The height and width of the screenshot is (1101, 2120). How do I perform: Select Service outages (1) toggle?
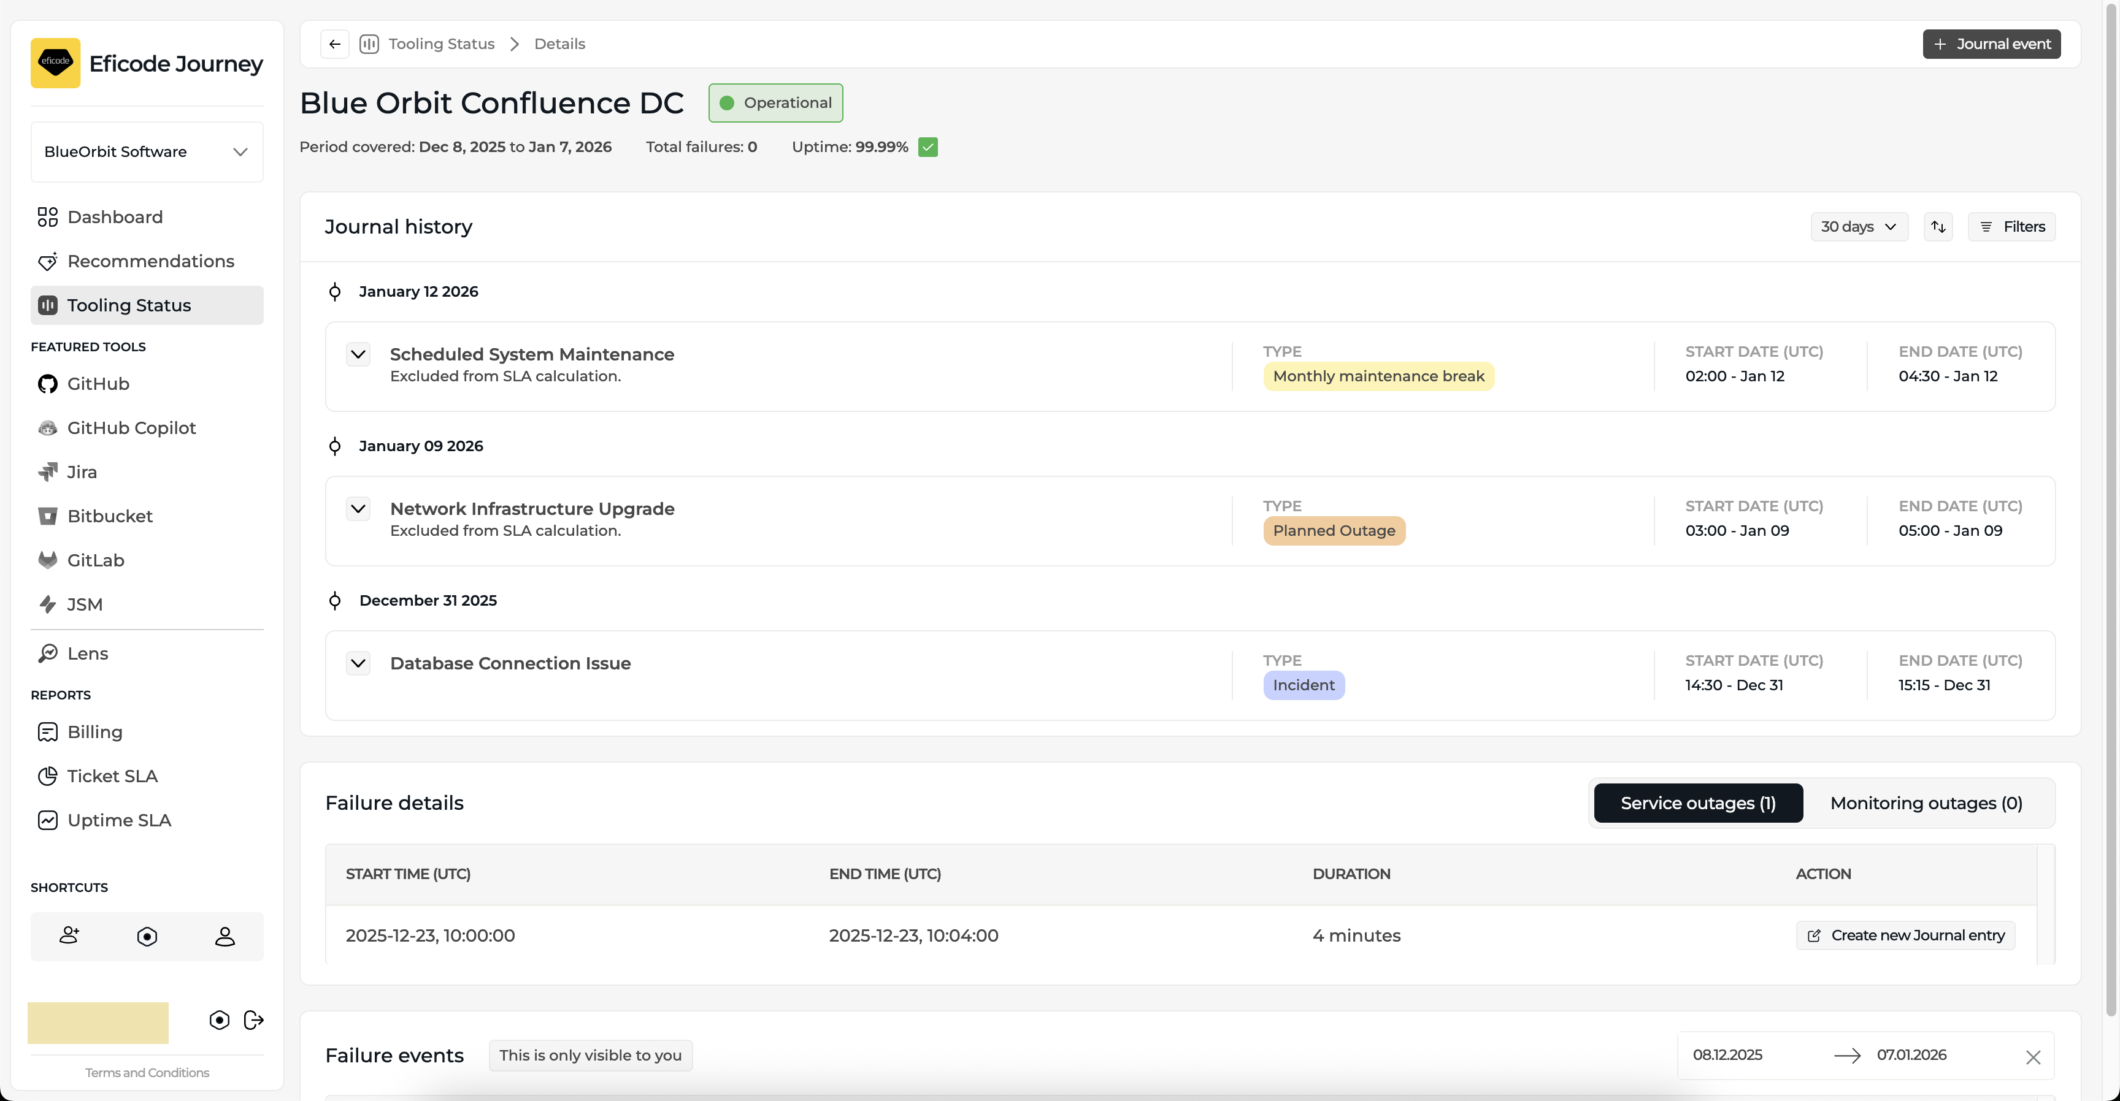tap(1698, 802)
